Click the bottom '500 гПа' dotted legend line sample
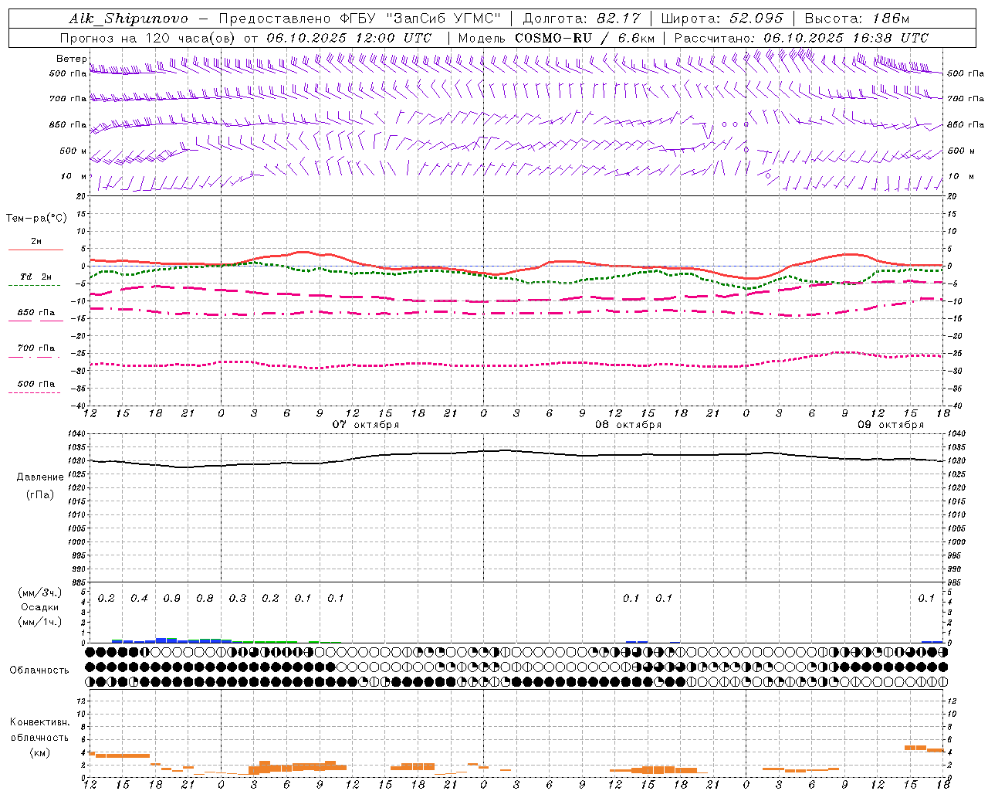This screenshot has width=988, height=791. coord(34,392)
